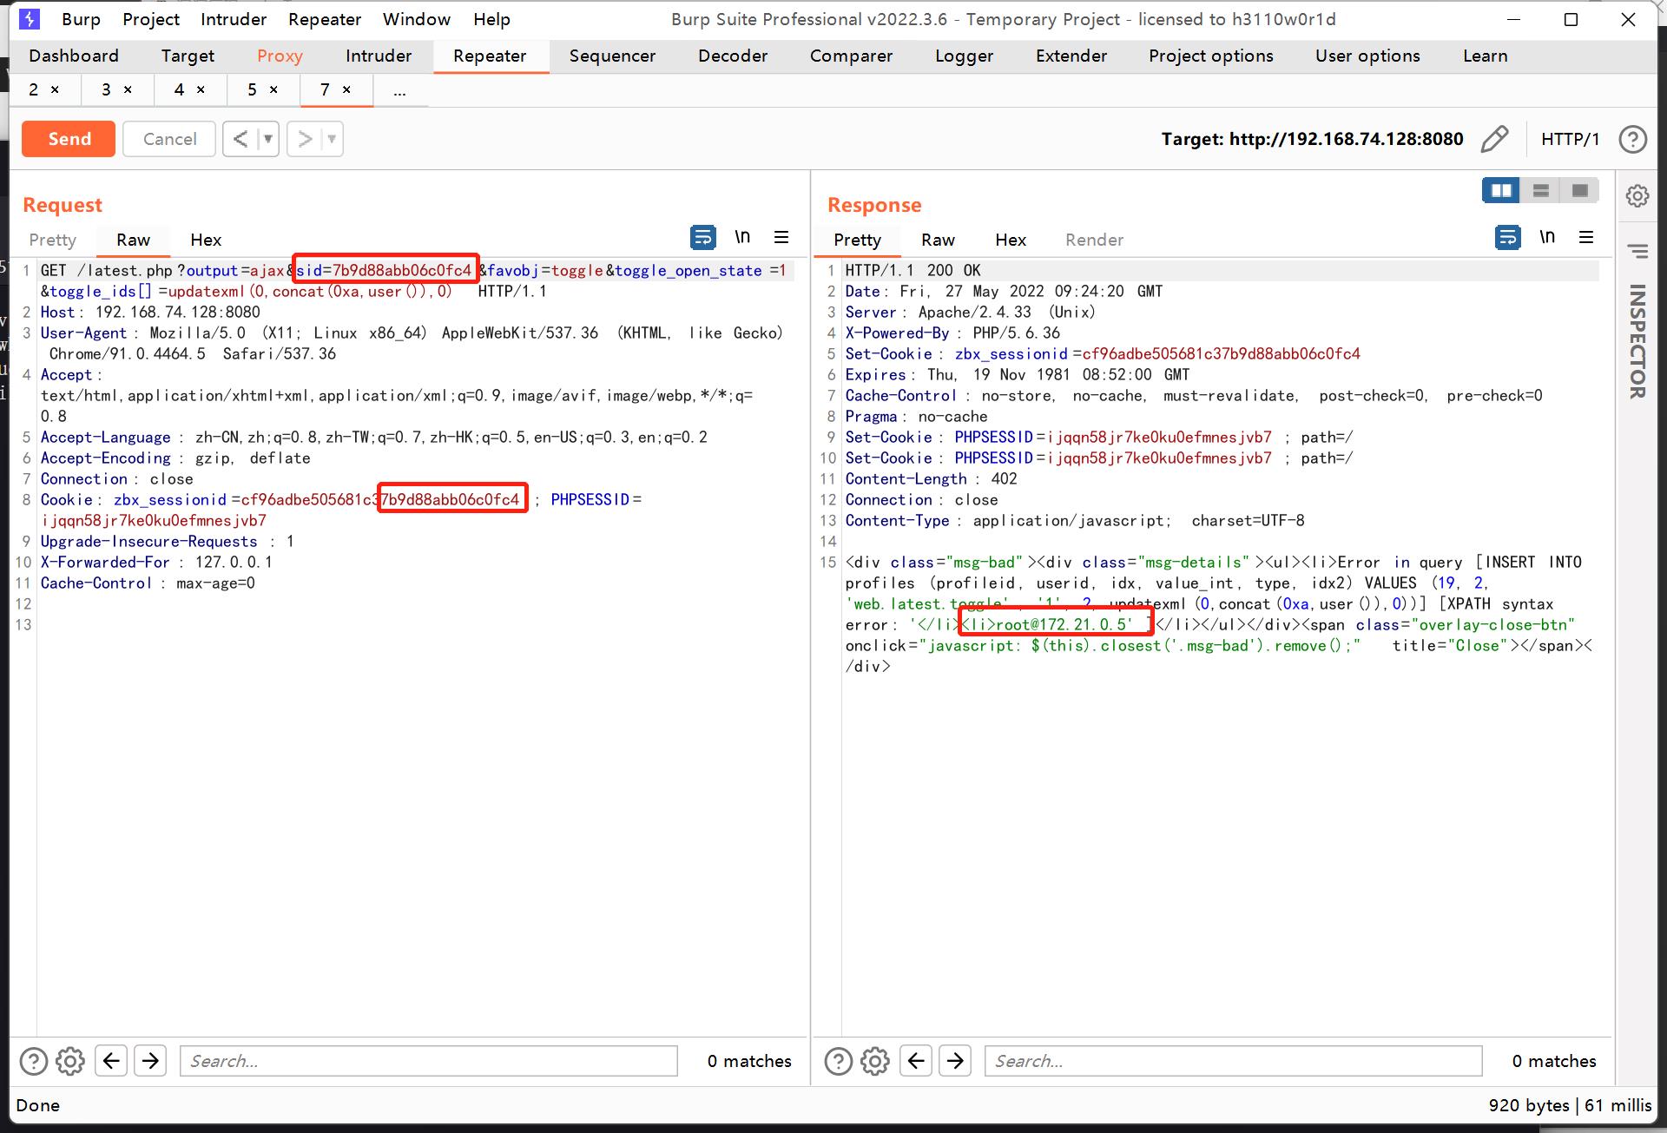Go to previous match in request search
This screenshot has width=1667, height=1133.
[x=111, y=1061]
